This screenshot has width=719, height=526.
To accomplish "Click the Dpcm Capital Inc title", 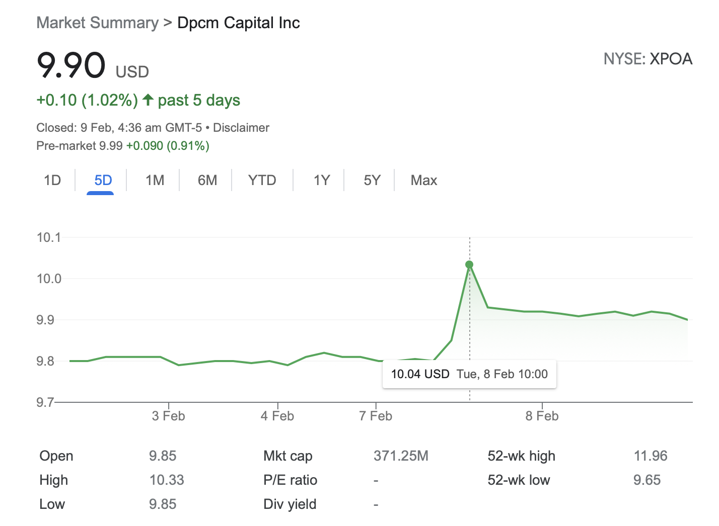I will (239, 23).
